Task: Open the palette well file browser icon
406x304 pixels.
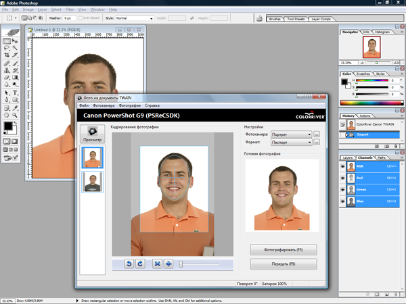Action: 259,18
